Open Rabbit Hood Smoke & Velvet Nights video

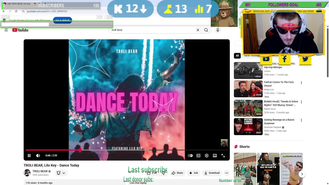pos(281,103)
